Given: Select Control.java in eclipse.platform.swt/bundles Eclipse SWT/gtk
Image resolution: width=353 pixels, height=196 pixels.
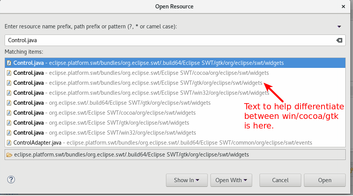Looking at the screenshot, I should click(x=175, y=83).
